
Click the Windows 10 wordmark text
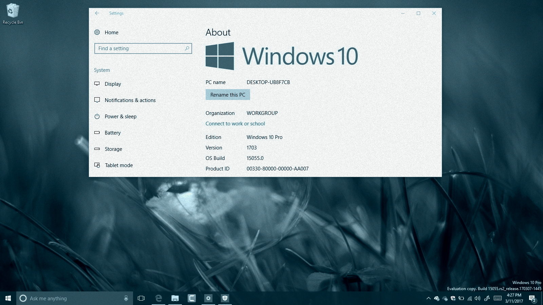pos(300,56)
